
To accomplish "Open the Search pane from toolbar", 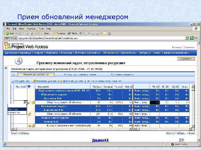I will point(45,33).
